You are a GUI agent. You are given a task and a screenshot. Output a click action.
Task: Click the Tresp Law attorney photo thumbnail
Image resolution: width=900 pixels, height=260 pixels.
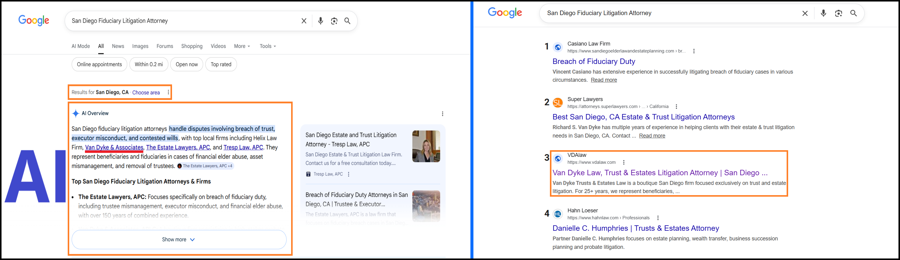pos(426,146)
